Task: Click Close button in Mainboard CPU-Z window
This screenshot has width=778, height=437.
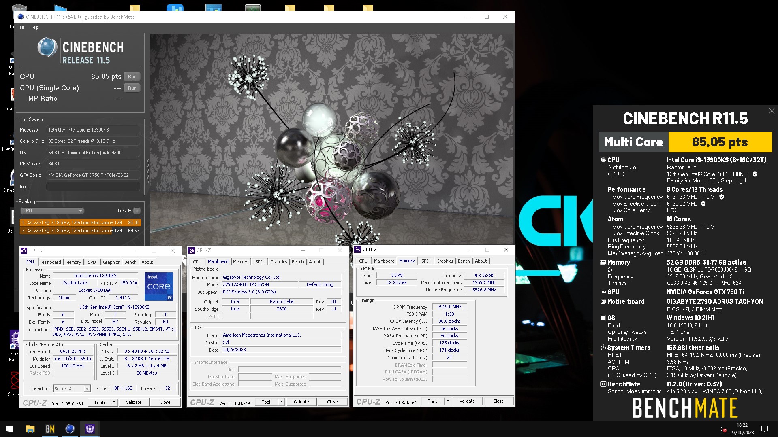Action: 332,402
